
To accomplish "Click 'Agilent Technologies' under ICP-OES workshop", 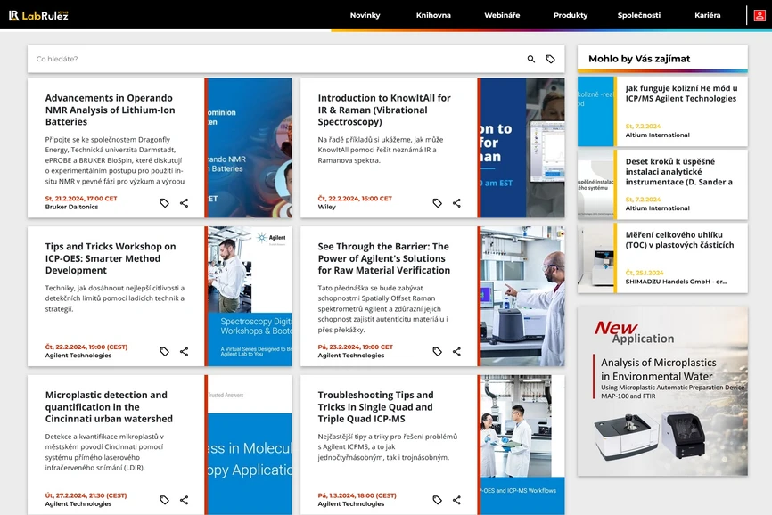I will pyautogui.click(x=78, y=356).
